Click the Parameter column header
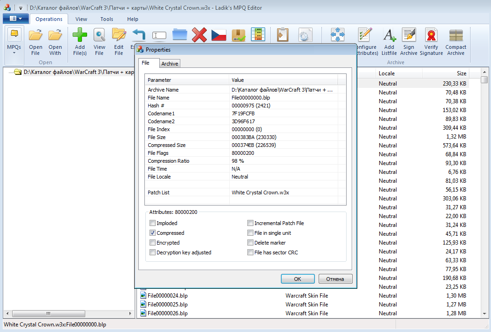Screen dimensions: 491x332 tap(187, 80)
